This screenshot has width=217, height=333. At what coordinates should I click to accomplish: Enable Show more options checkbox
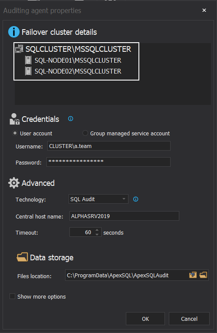click(x=12, y=296)
